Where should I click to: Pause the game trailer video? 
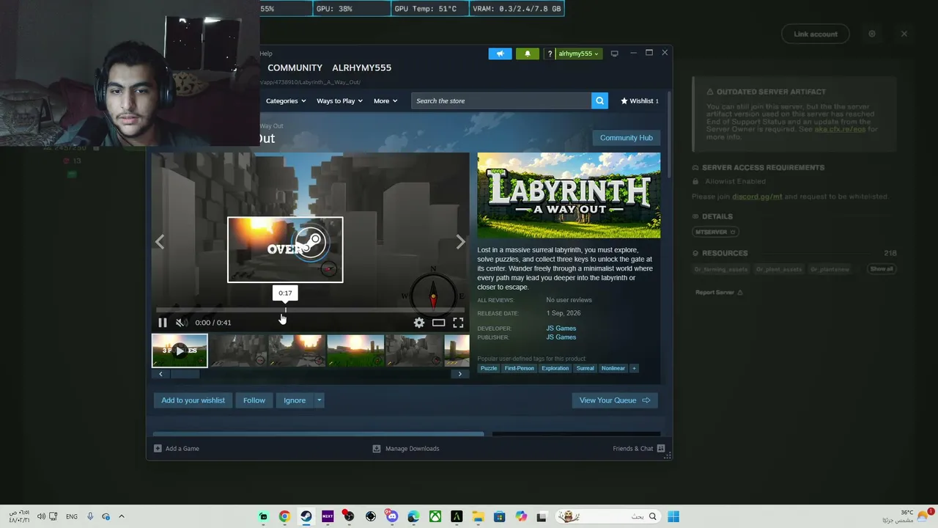tap(163, 323)
